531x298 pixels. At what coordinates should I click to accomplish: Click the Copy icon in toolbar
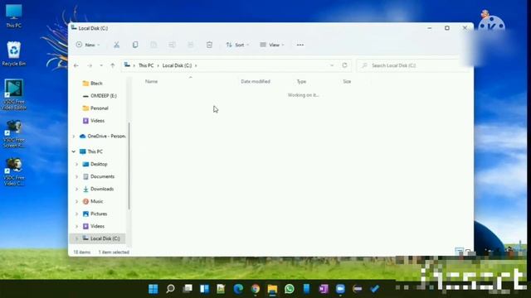tap(134, 45)
